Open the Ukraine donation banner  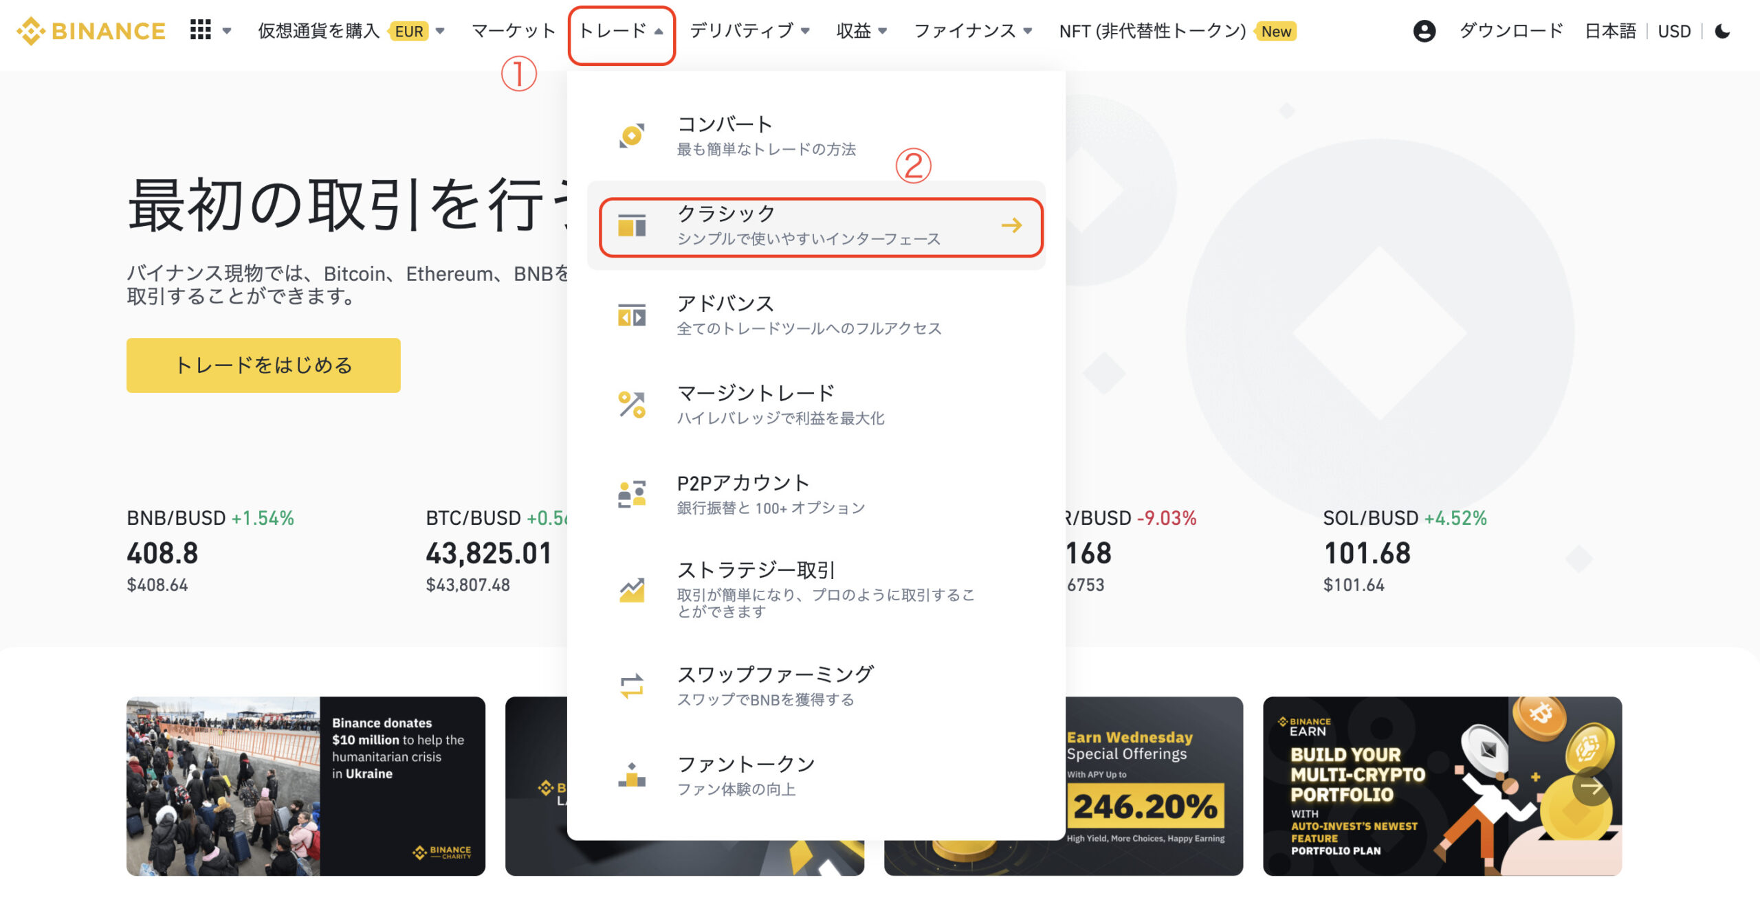(306, 786)
